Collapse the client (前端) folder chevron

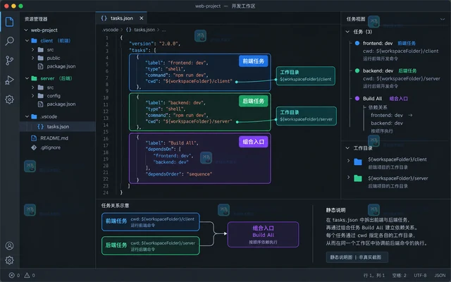27,41
